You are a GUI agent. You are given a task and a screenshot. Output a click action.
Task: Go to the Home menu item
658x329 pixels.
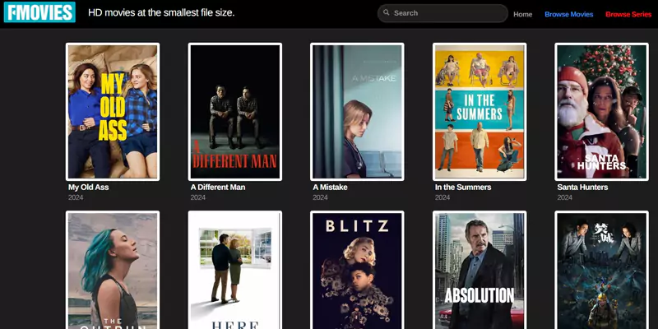tap(522, 14)
